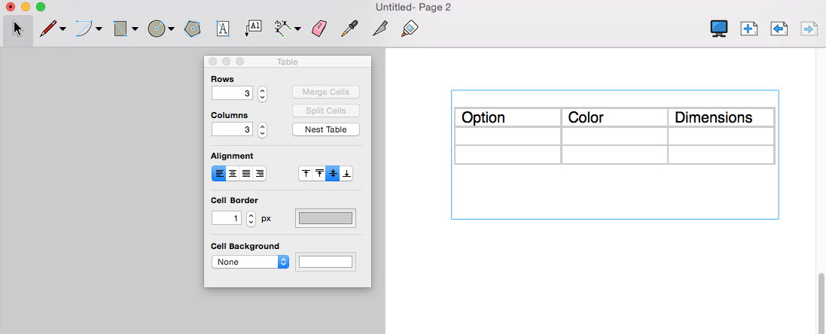
Task: Click the add new page icon
Action: pos(749,29)
